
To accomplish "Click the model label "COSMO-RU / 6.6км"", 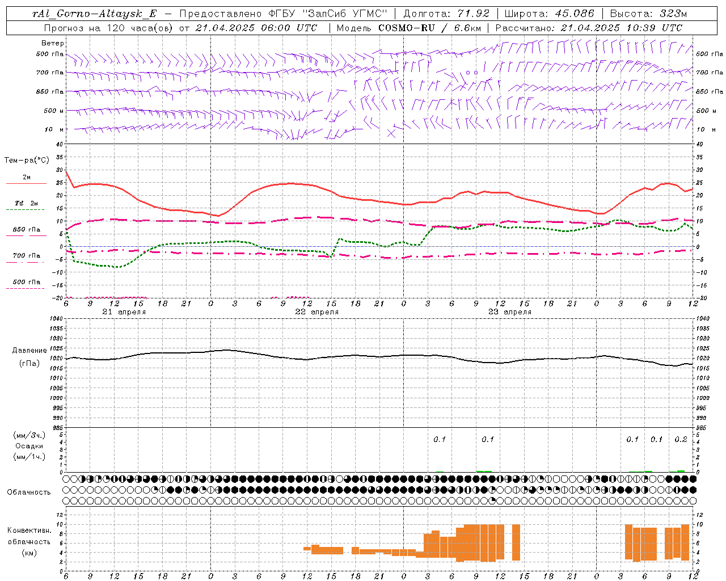I will click(429, 28).
